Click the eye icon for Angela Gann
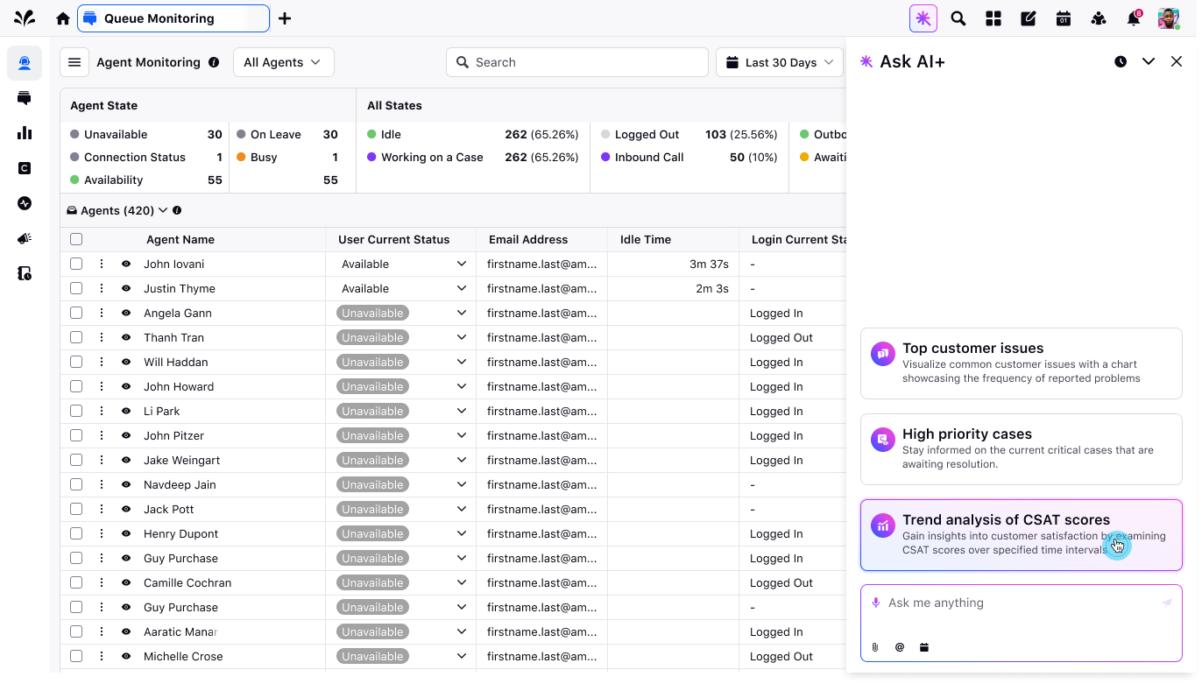This screenshot has width=1202, height=684. point(126,313)
